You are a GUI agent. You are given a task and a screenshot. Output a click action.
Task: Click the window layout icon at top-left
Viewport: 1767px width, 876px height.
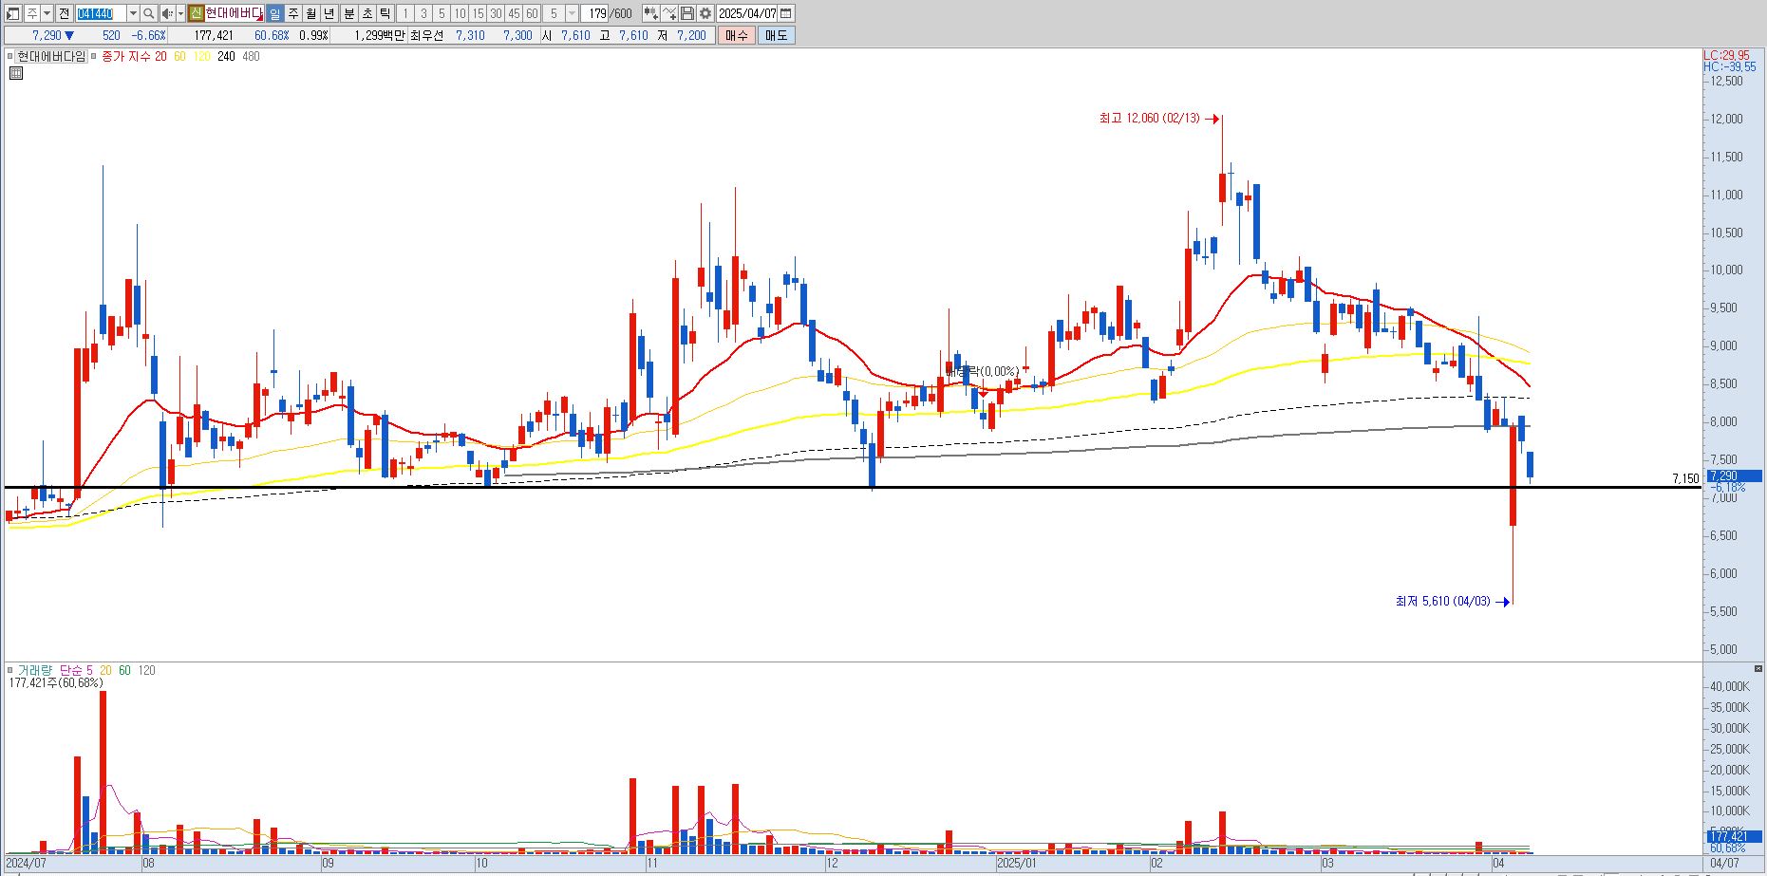coord(12,13)
